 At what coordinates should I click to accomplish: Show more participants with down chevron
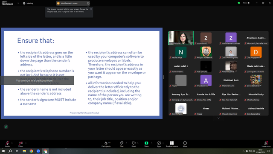tap(218, 118)
